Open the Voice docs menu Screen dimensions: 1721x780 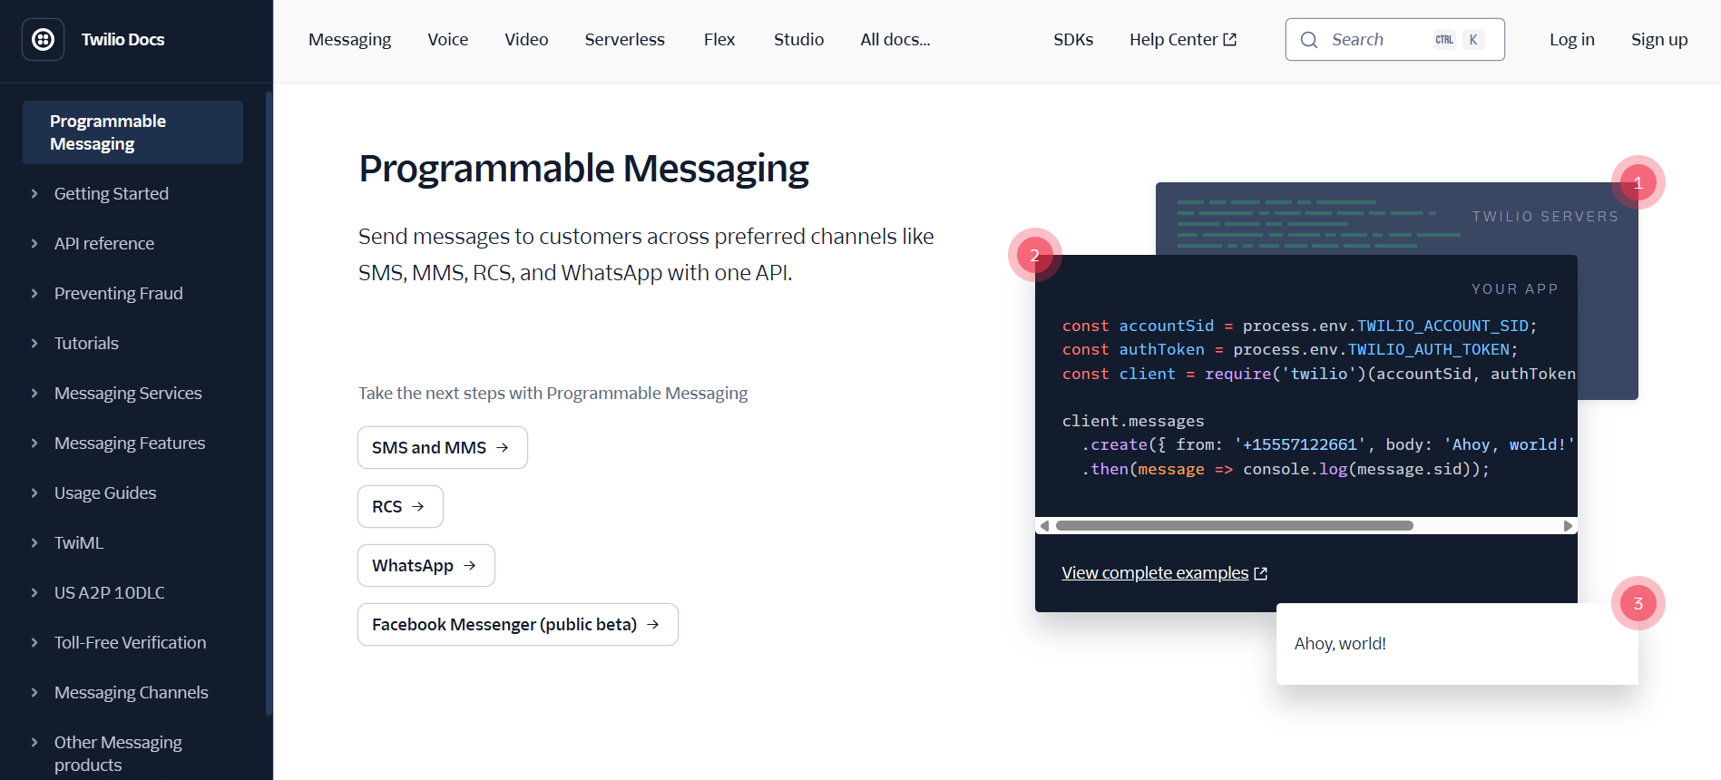448,40
